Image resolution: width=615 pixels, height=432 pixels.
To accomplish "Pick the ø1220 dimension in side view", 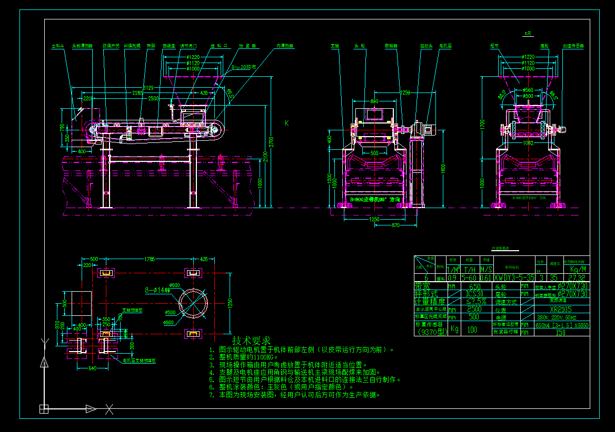I will (x=528, y=57).
